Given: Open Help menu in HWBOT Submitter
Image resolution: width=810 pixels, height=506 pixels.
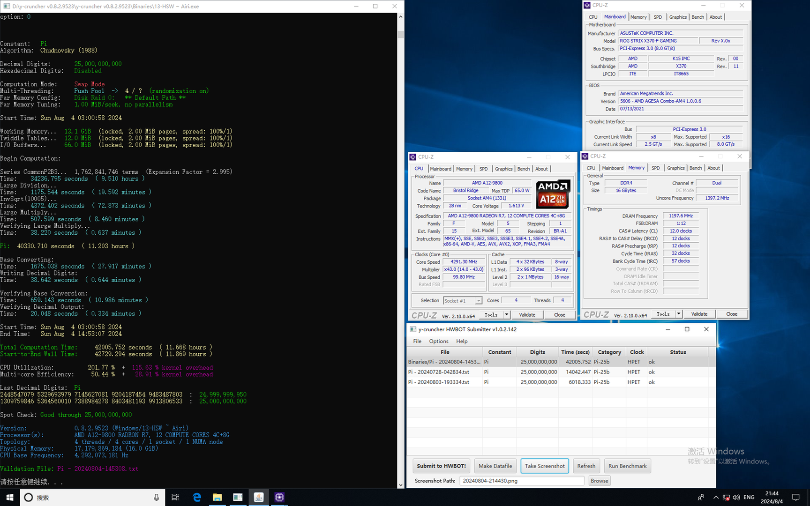Looking at the screenshot, I should coord(462,341).
